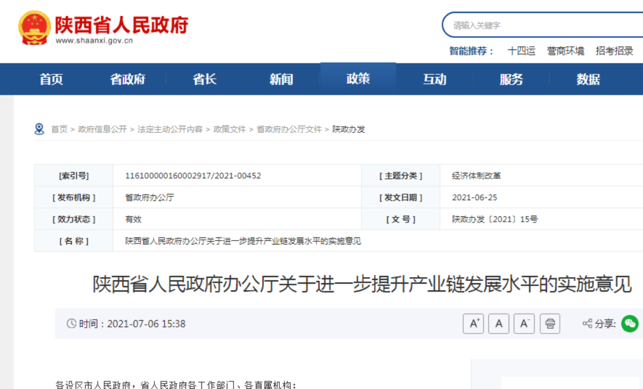Select the 互动 navigation tab

(435, 79)
